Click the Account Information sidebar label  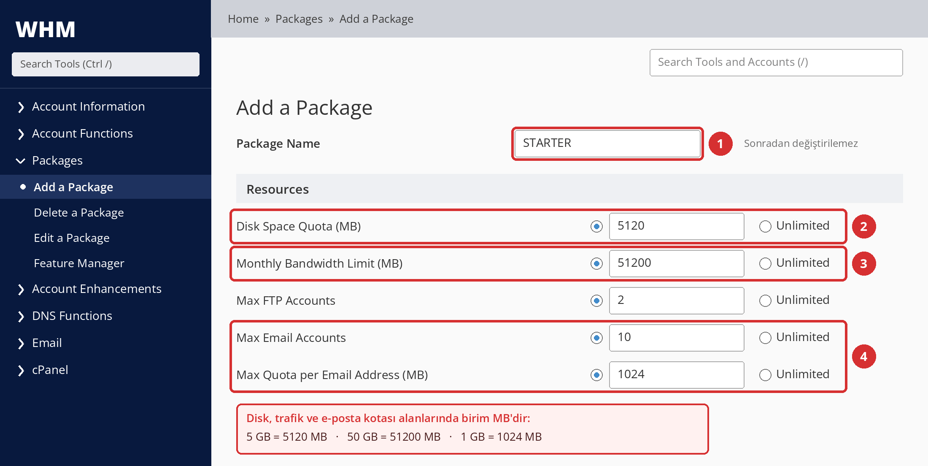(89, 106)
